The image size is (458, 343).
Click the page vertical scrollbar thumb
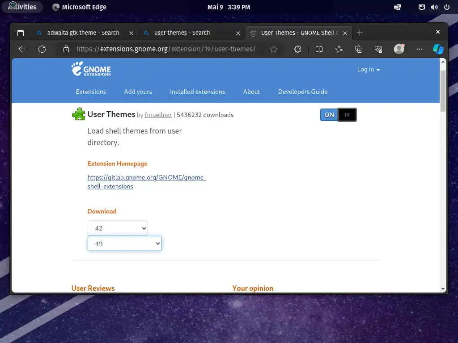pyautogui.click(x=443, y=91)
